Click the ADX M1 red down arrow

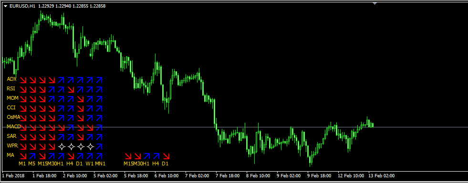23,80
